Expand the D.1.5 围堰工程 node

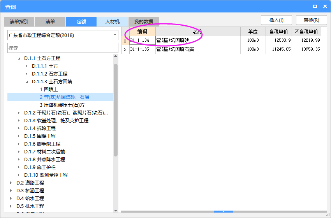(19, 136)
